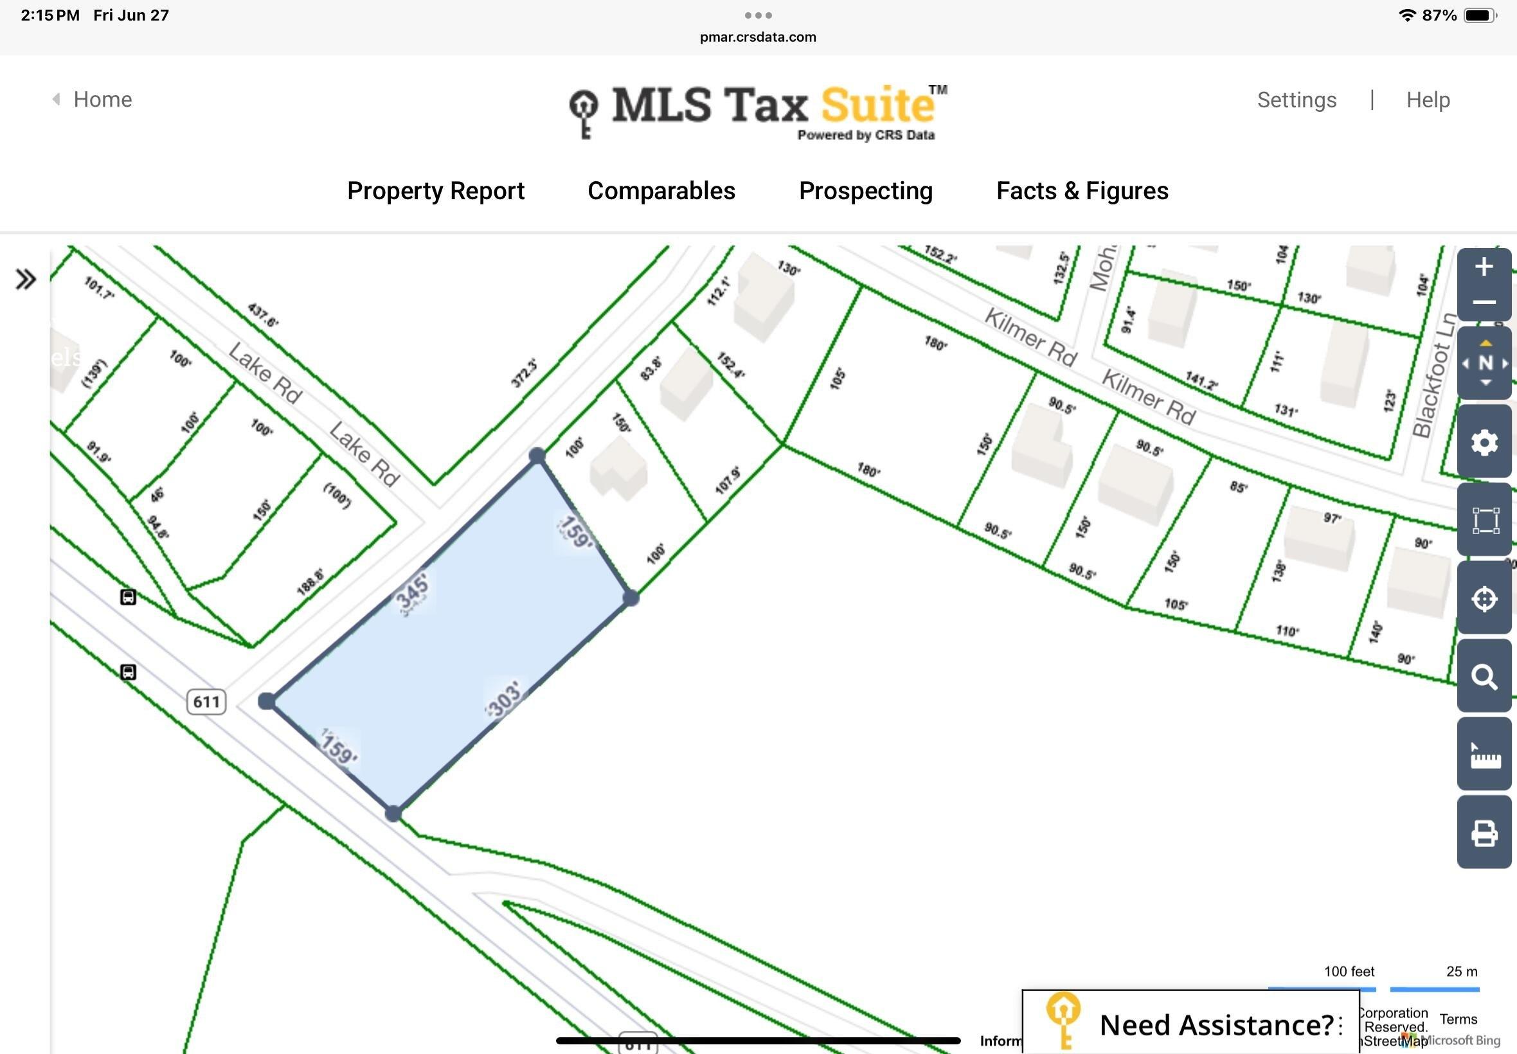This screenshot has width=1517, height=1054.
Task: Activate the locate crosshair tool
Action: point(1484,598)
